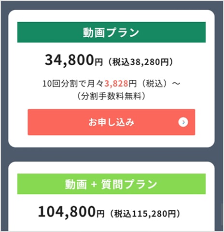224x232 pixels.
Task: Click the 円 symbol after 34,800
Action: pyautogui.click(x=98, y=62)
